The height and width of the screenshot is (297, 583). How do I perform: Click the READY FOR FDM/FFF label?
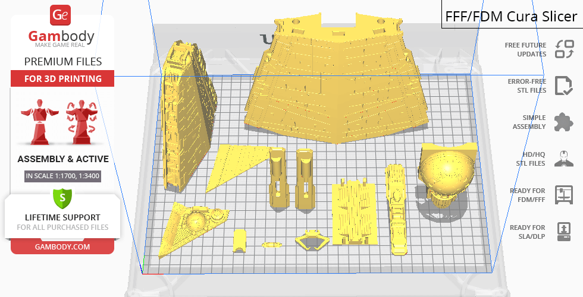(x=527, y=195)
